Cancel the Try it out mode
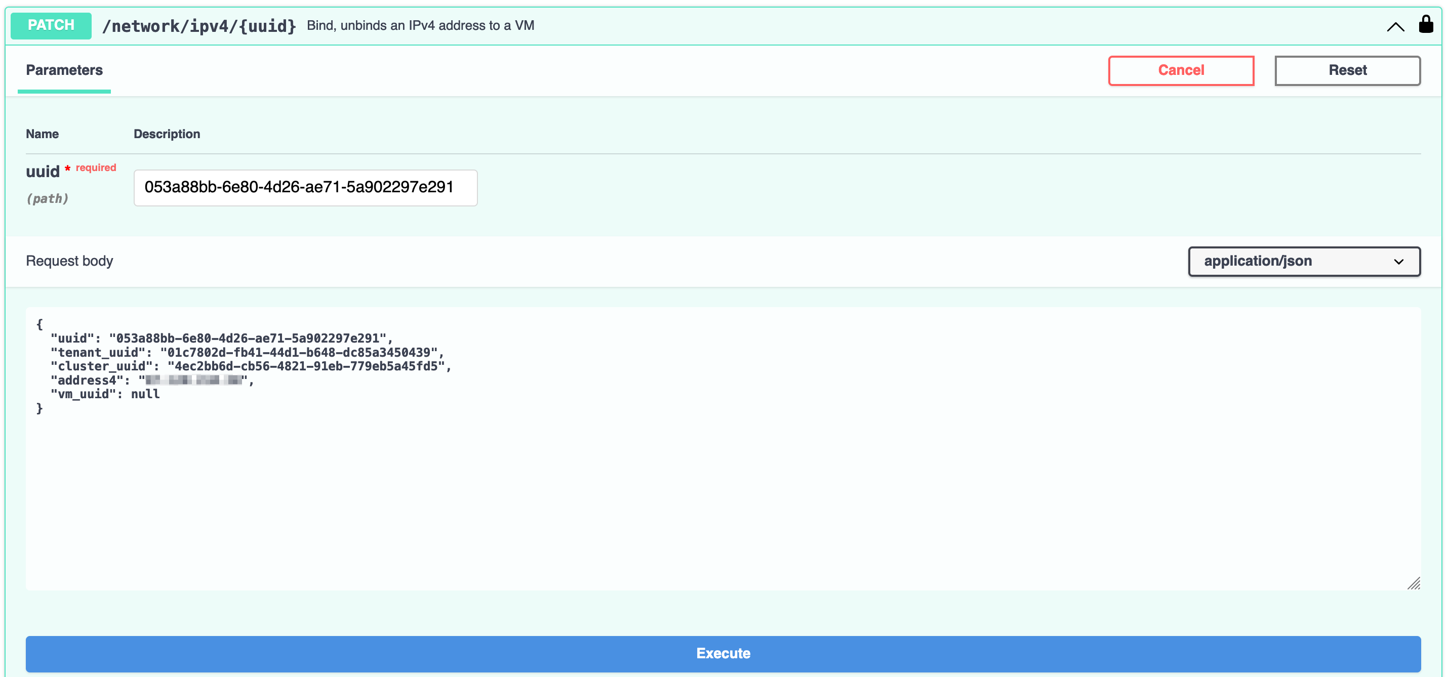1448x677 pixels. click(1181, 70)
